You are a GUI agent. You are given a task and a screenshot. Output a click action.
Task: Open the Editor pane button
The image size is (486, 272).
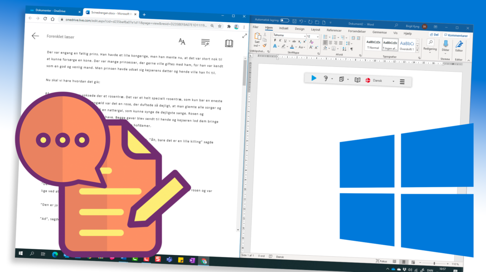pos(459,46)
